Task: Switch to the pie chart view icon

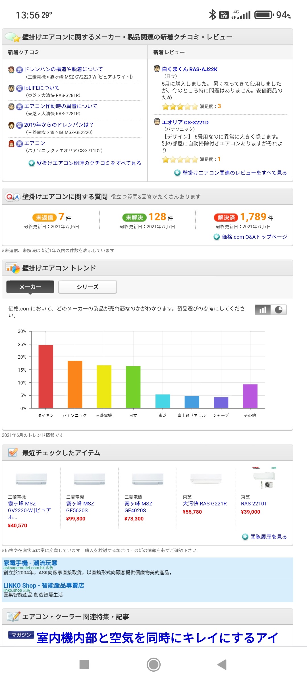Action: pos(279,310)
